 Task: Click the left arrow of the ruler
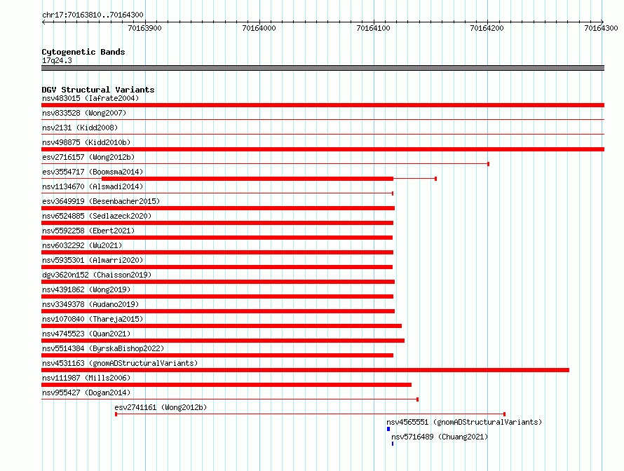click(x=43, y=22)
